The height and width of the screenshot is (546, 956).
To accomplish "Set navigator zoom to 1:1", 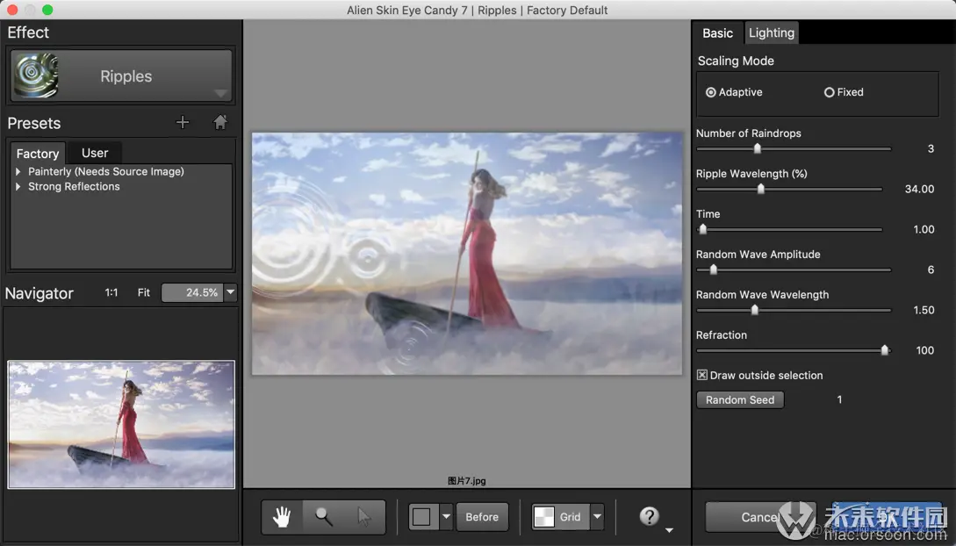I will [x=111, y=292].
